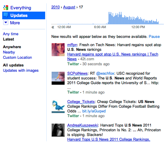Open the @wachfox mention link
The height and width of the screenshot is (148, 166).
click(105, 73)
